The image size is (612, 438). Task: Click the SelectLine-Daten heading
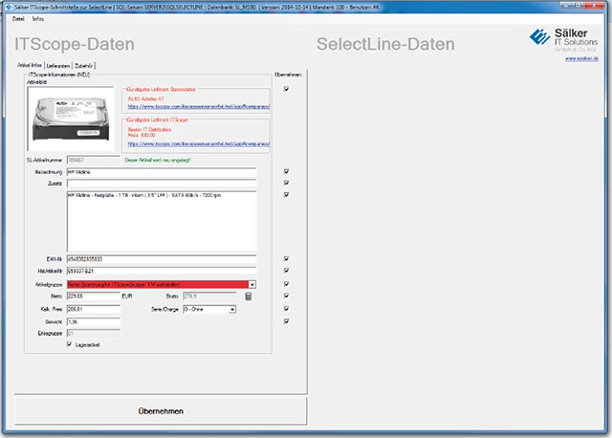(x=385, y=44)
